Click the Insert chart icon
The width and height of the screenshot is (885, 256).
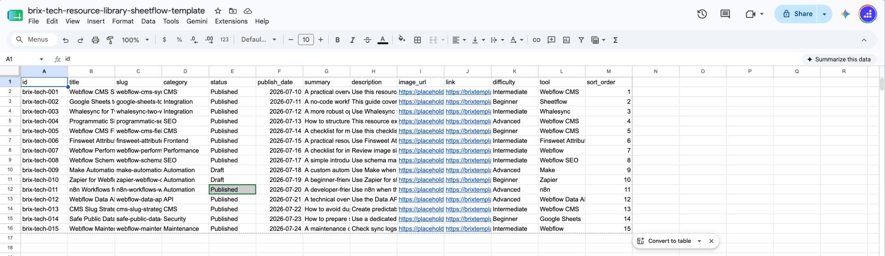pyautogui.click(x=566, y=40)
